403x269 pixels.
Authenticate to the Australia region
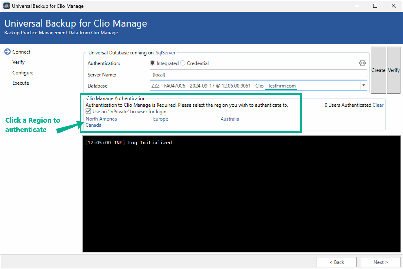[x=230, y=119]
